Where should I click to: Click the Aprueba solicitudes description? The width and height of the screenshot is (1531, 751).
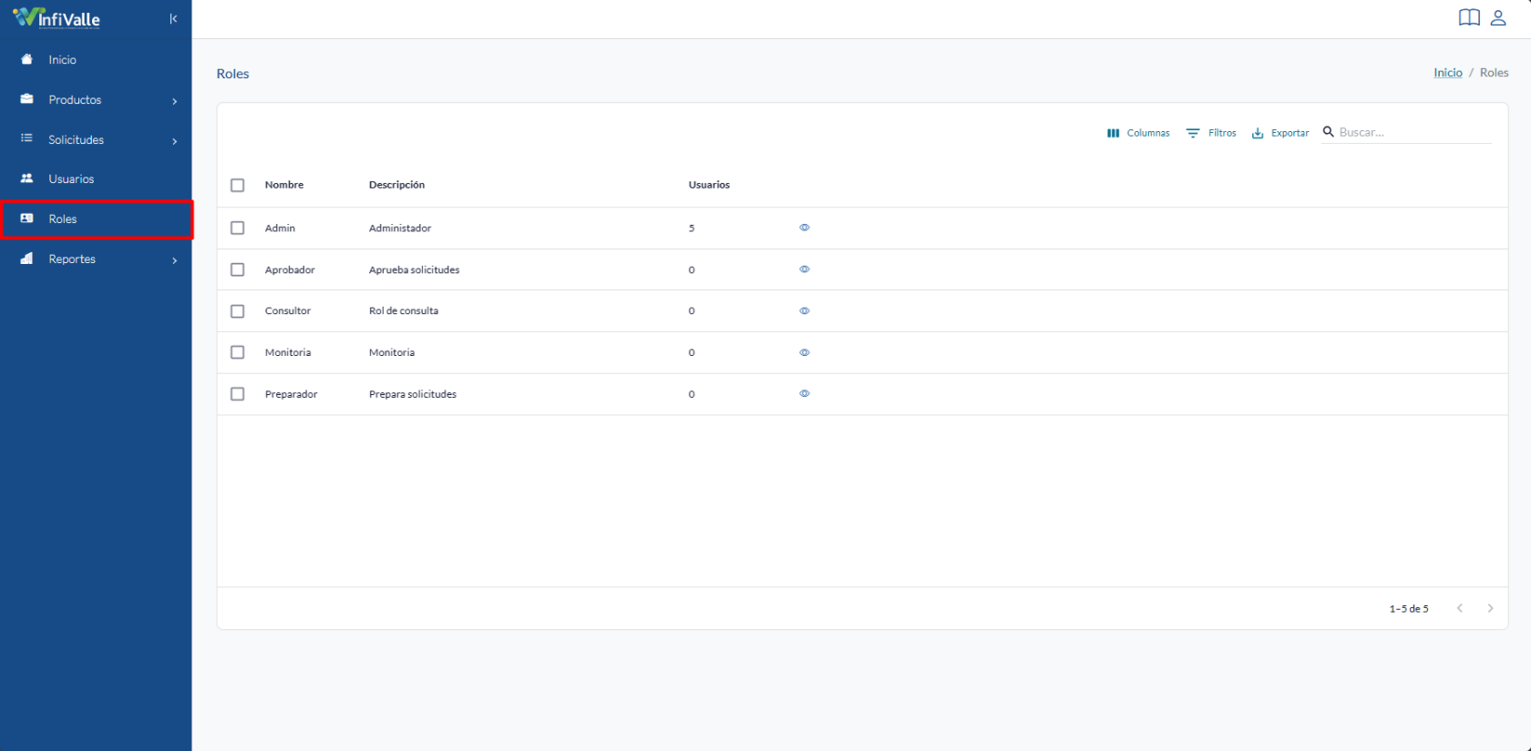(x=414, y=269)
